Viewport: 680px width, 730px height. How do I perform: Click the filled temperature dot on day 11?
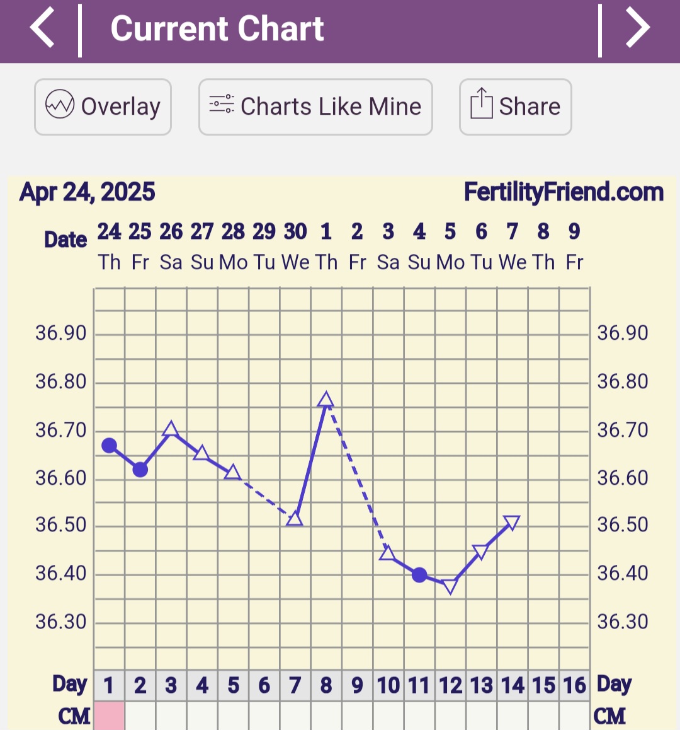[x=419, y=575]
